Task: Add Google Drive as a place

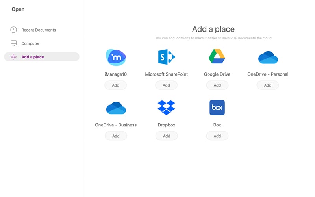Action: 217,85
